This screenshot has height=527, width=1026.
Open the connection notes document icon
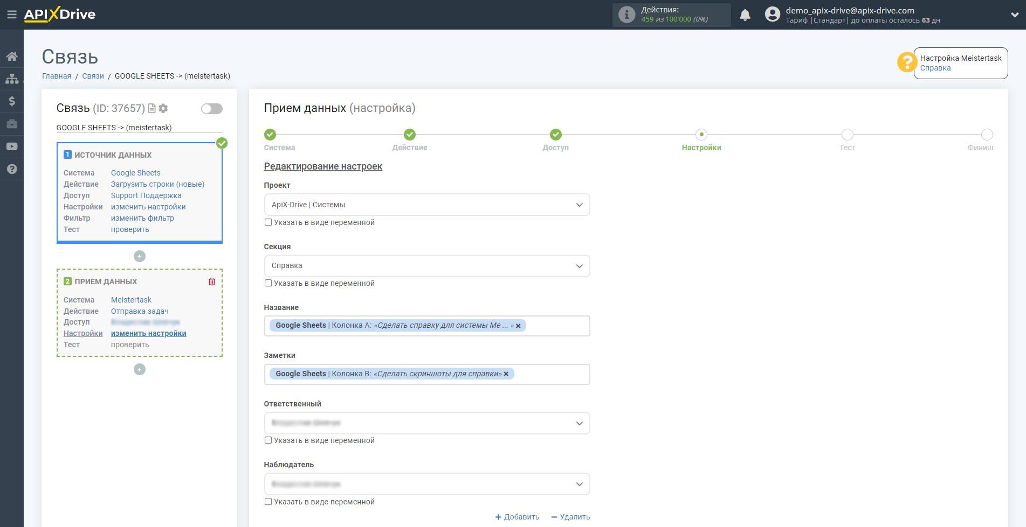point(152,108)
